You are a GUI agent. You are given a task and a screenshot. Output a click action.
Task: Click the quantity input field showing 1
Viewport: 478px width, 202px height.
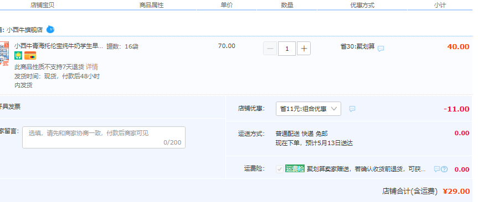click(x=287, y=49)
